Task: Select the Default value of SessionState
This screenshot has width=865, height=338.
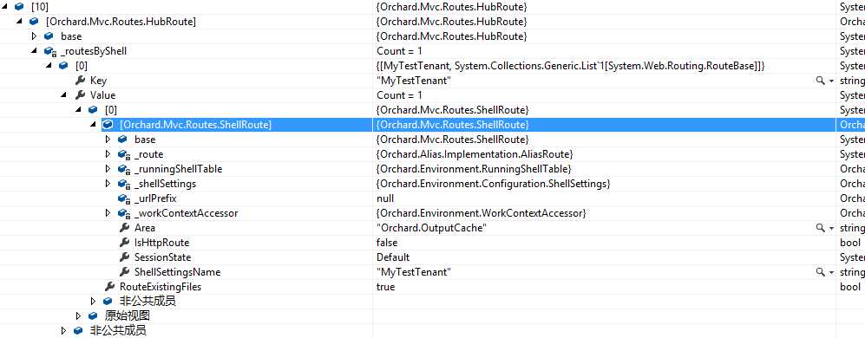Action: (393, 257)
